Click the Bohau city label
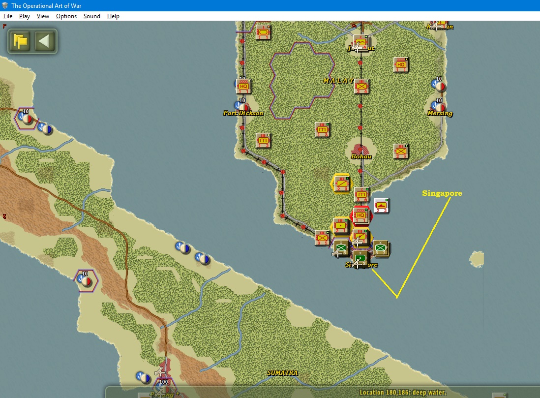Image resolution: width=540 pixels, height=398 pixels. click(361, 156)
